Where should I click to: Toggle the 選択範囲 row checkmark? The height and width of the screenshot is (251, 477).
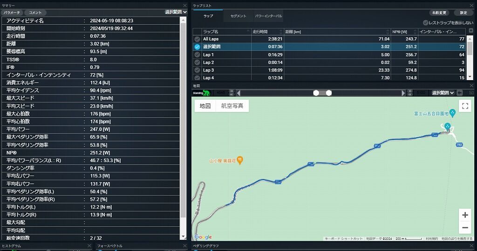(x=197, y=47)
